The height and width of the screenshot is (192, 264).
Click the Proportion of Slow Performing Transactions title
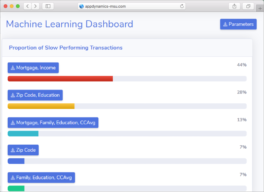tap(66, 48)
